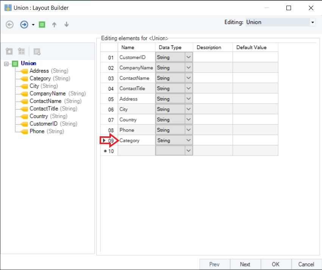This screenshot has width=322, height=270.
Task: Open the forward arrow dropdown menu
Action: (33, 25)
